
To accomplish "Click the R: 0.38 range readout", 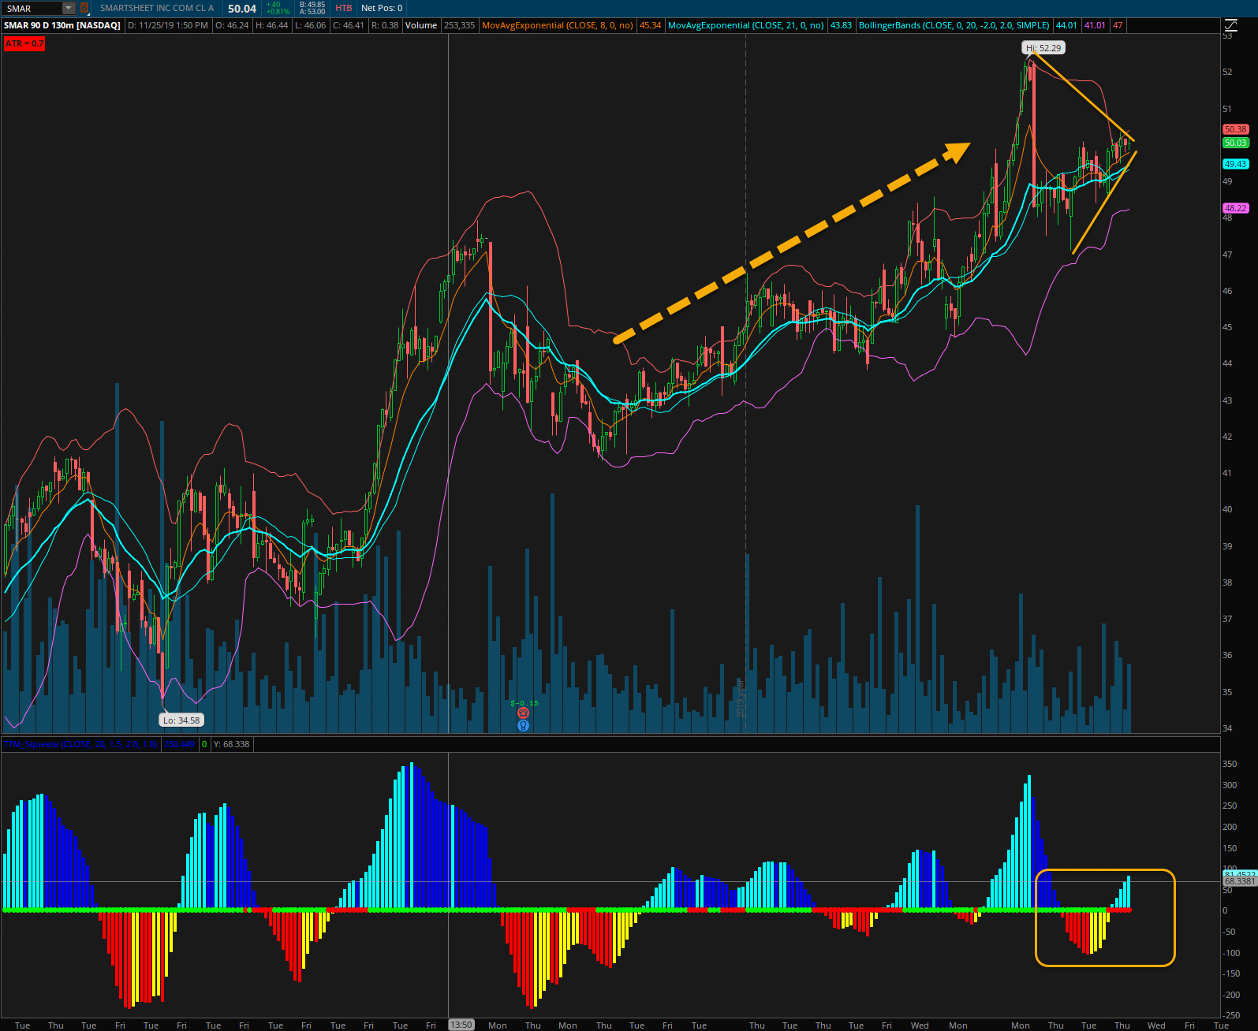I will (x=385, y=25).
